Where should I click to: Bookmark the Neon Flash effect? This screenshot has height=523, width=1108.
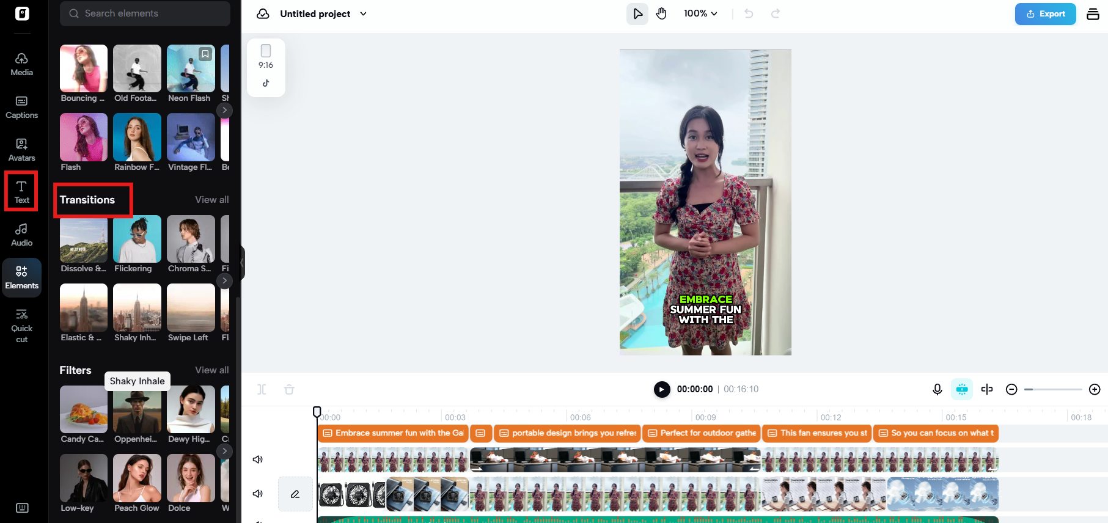pyautogui.click(x=205, y=54)
